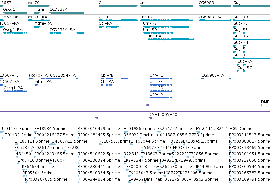Select the mtrm gene label
This screenshot has height=184, width=270.
click(x=39, y=10)
